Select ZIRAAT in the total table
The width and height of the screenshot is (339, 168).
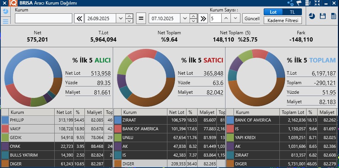tap(282, 155)
